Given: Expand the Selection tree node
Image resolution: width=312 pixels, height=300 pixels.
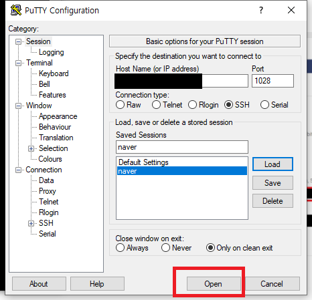Looking at the screenshot, I should click(x=31, y=148).
